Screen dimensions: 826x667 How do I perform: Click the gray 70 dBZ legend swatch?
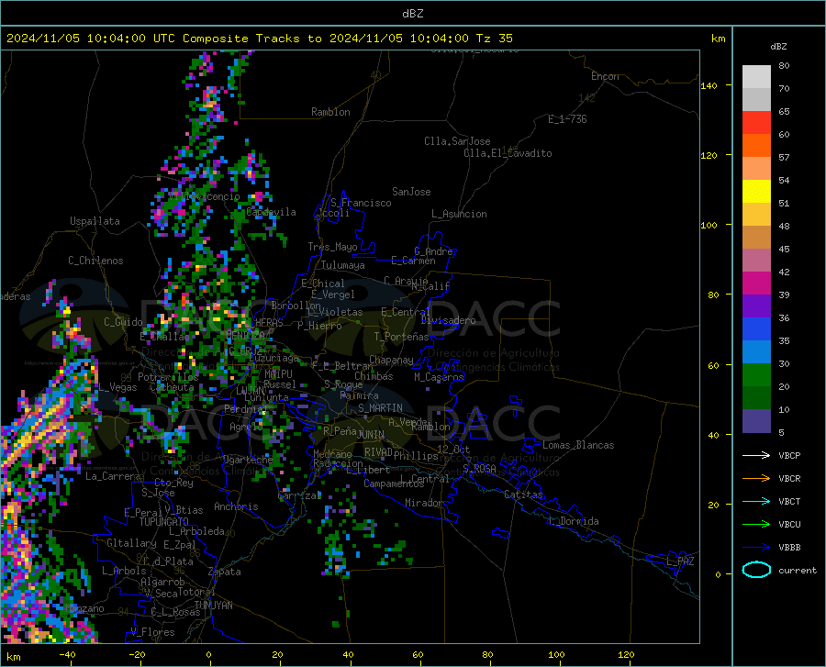[x=756, y=99]
